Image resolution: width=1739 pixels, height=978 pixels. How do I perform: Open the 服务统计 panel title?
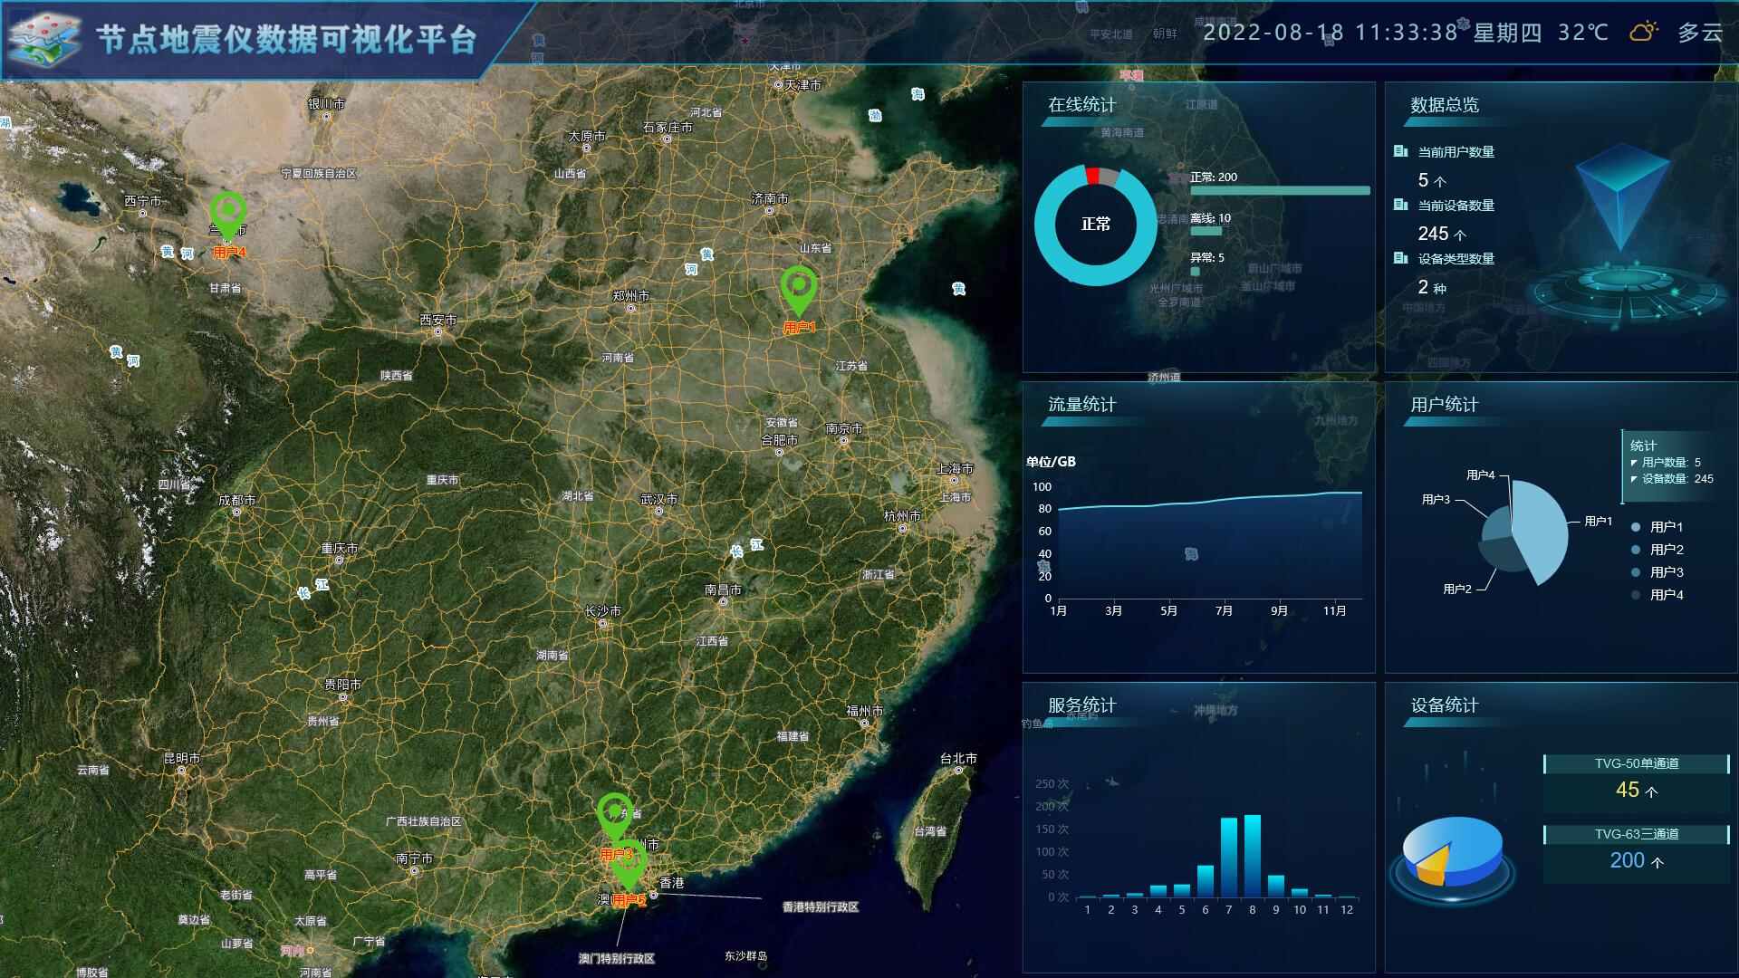coord(1081,705)
